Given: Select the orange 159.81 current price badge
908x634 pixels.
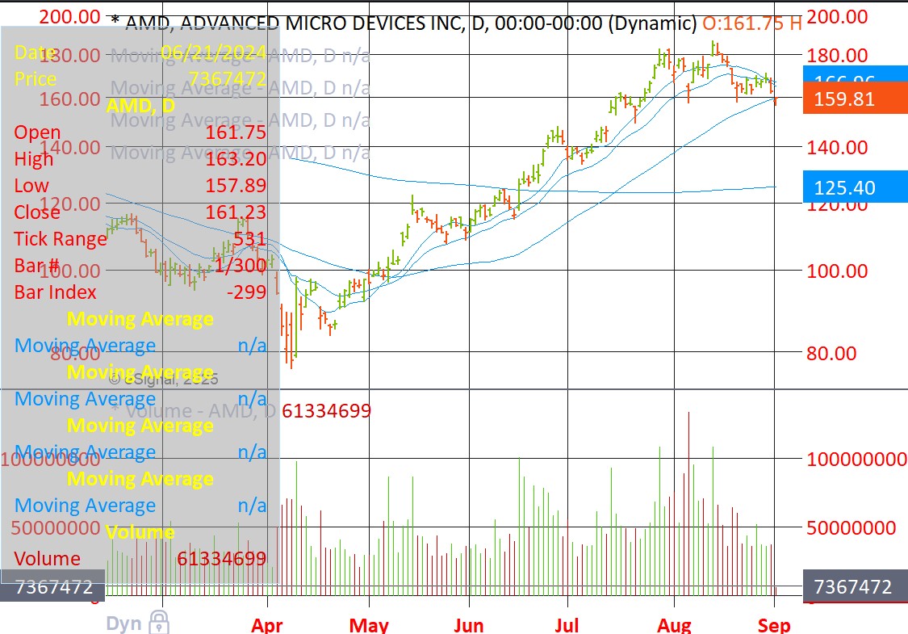Looking at the screenshot, I should (855, 99).
